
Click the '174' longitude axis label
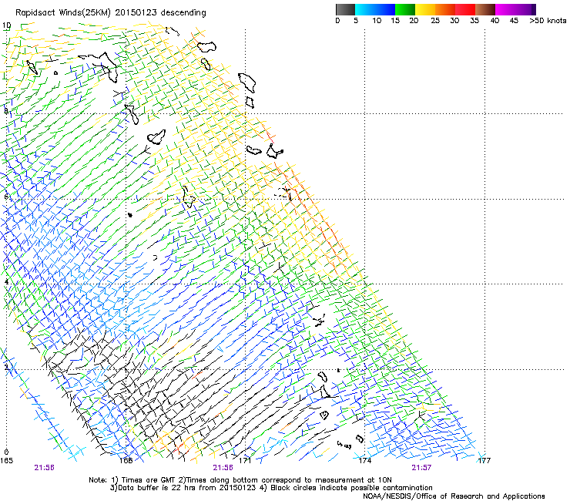(364, 461)
